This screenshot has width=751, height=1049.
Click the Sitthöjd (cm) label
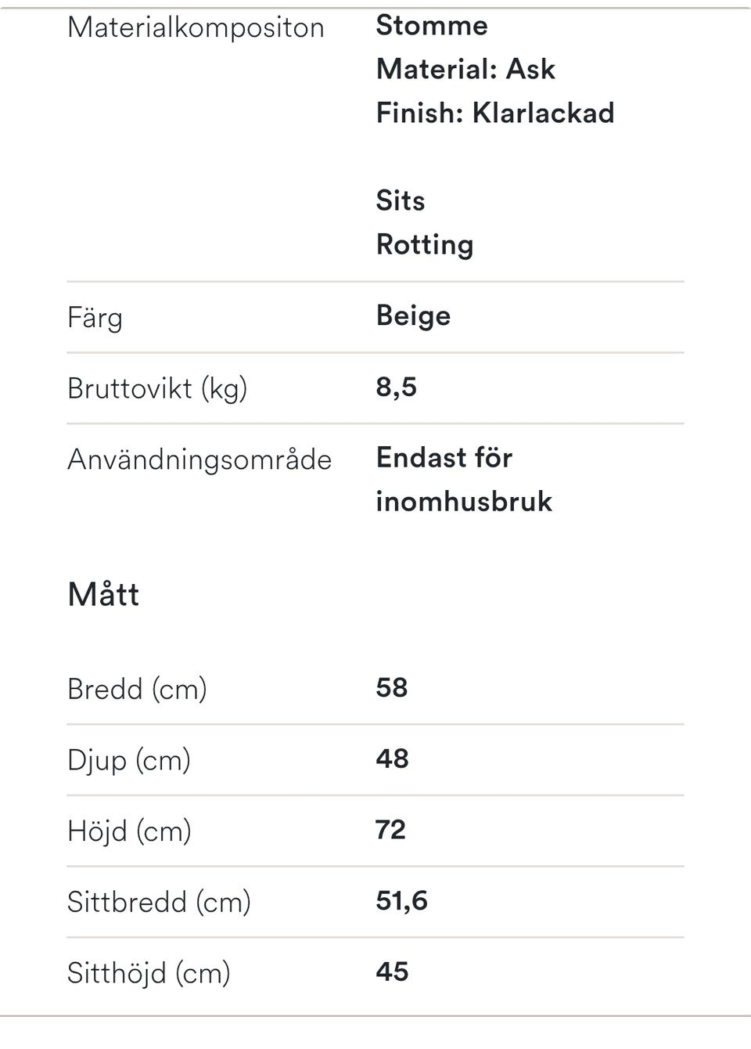click(x=149, y=973)
